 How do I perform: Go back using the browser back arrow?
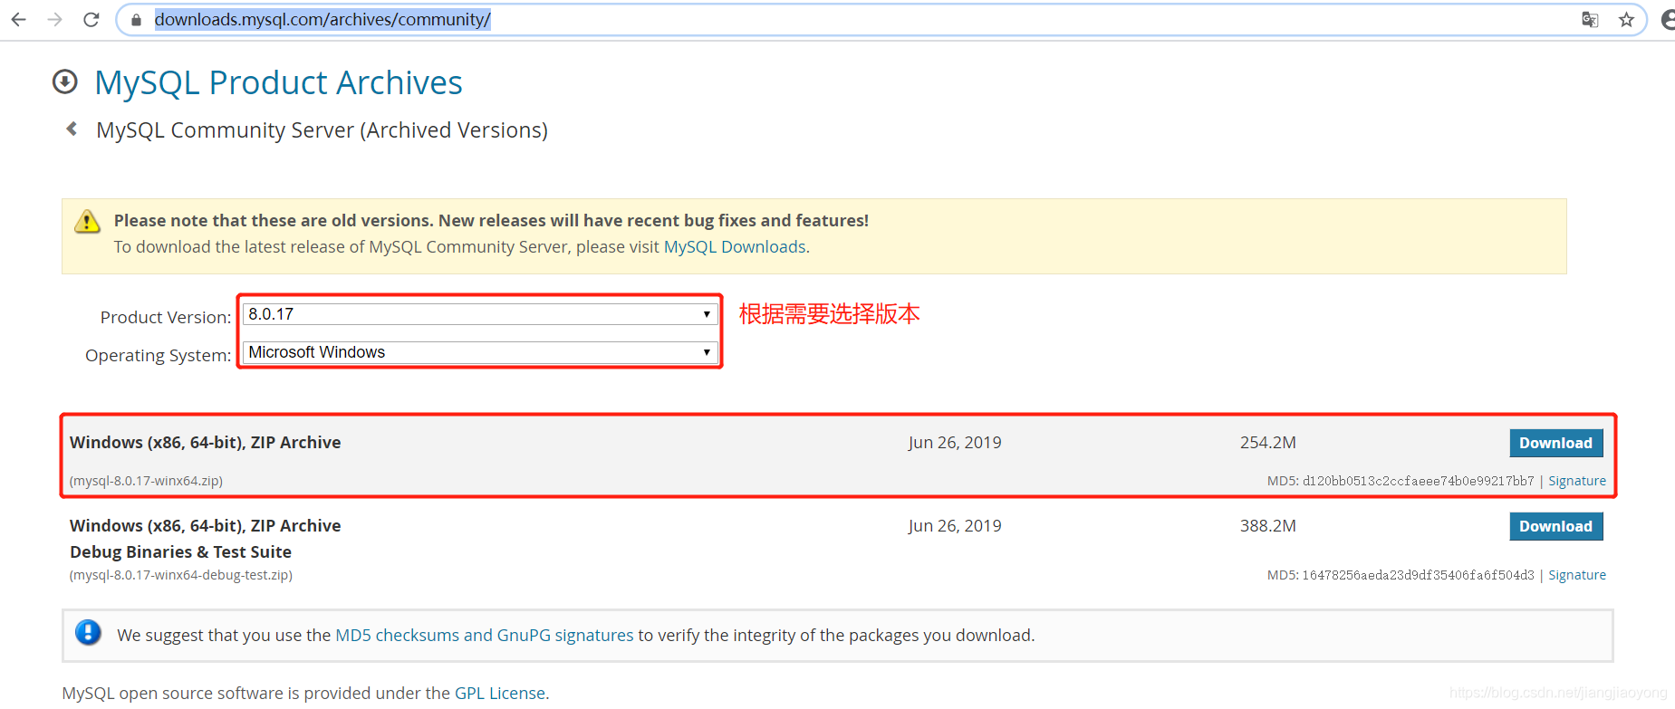point(18,19)
